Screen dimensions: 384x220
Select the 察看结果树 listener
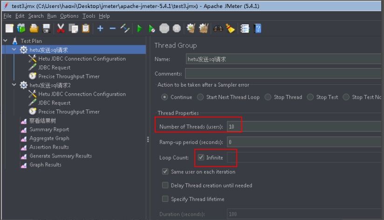pyautogui.click(x=42, y=121)
